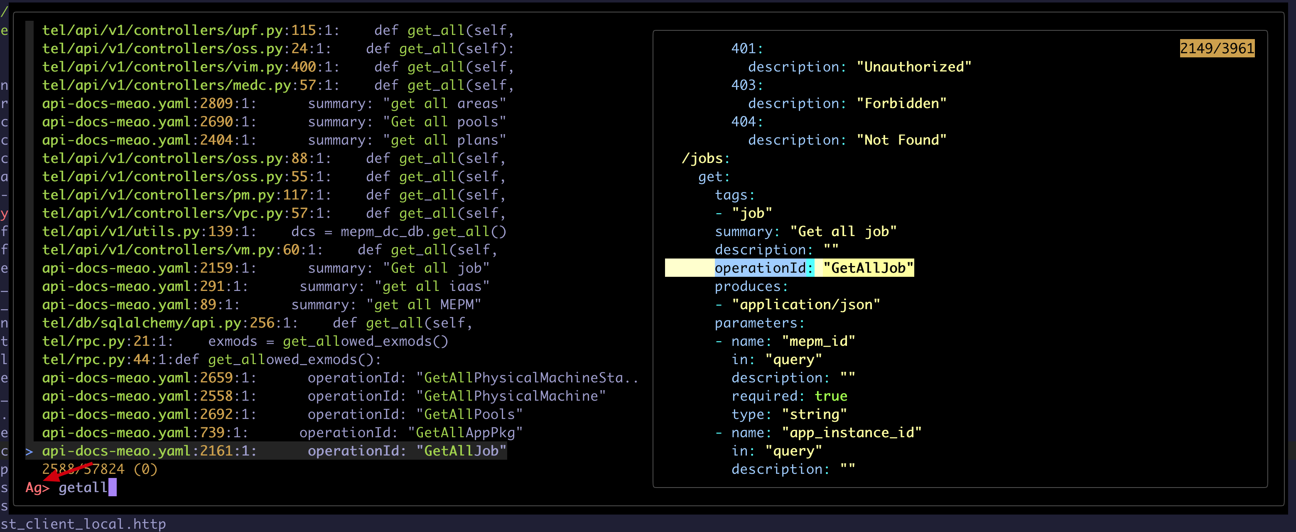Pick the rpc.py line 44 result
The height and width of the screenshot is (532, 1296).
pyautogui.click(x=211, y=360)
